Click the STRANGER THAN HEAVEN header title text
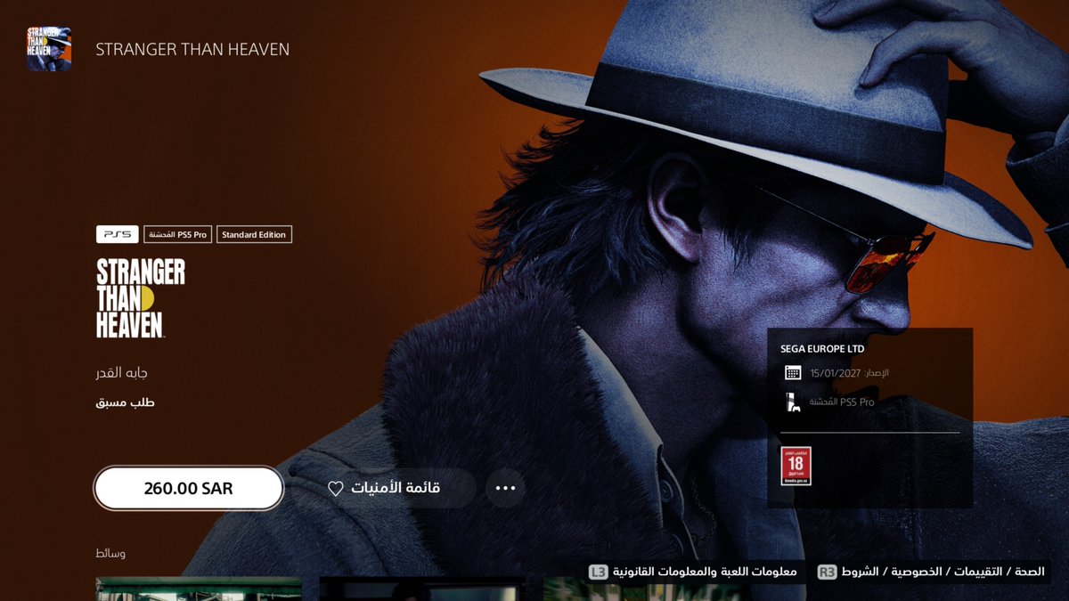 [192, 50]
